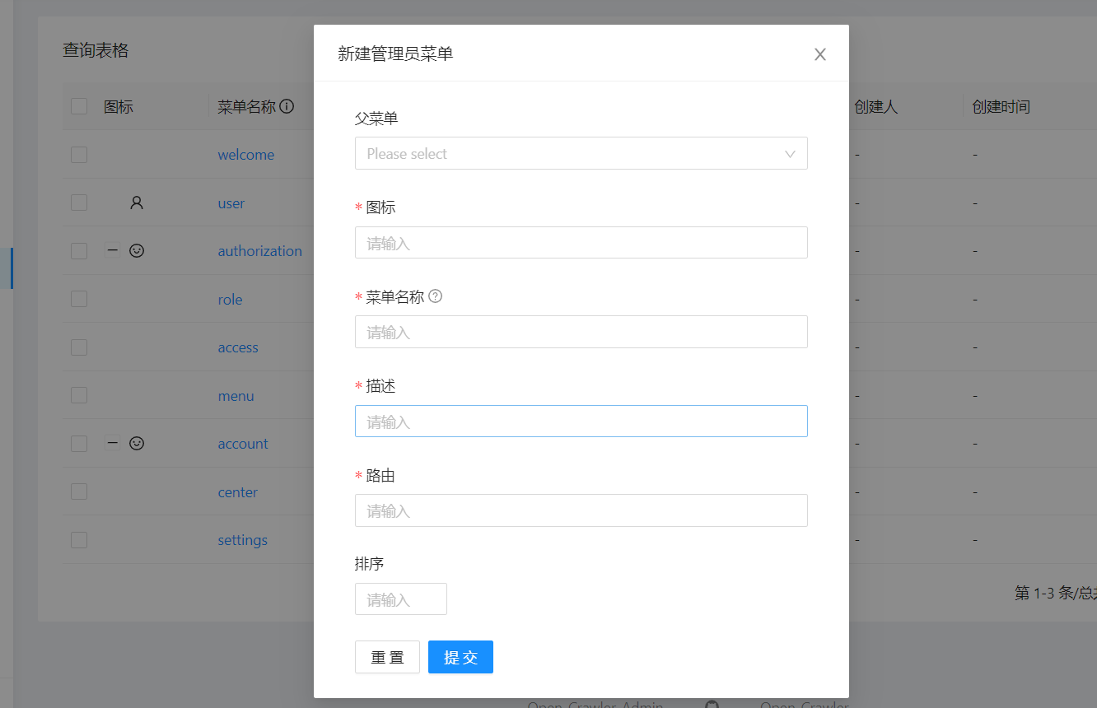Click the user icon in user row
1097x708 pixels.
(137, 203)
